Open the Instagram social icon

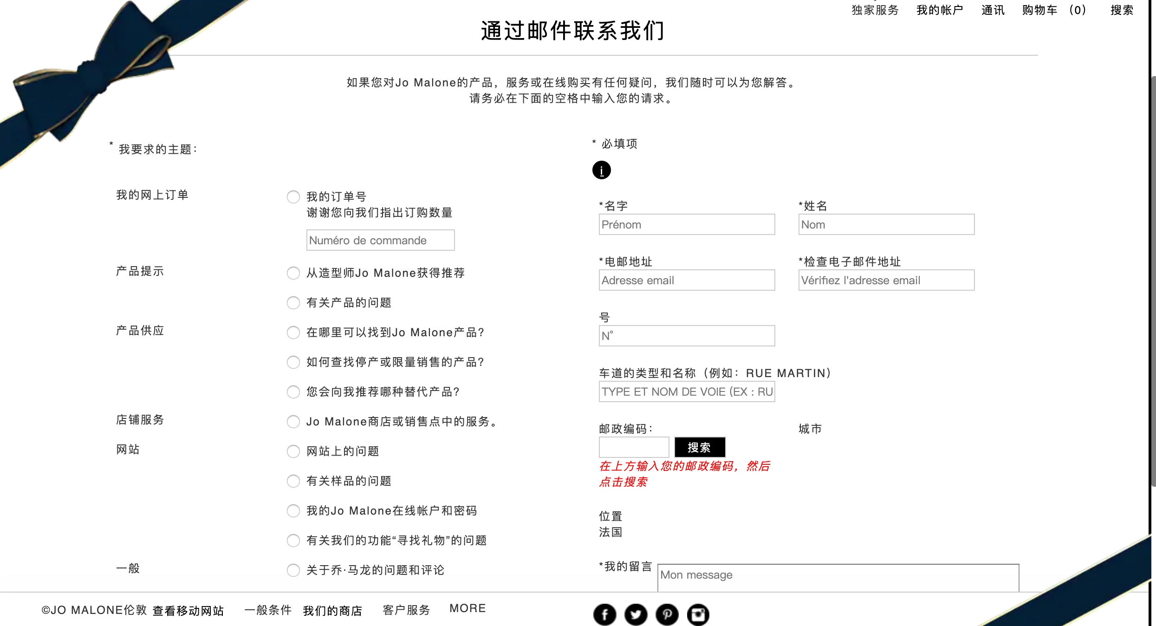(x=698, y=614)
